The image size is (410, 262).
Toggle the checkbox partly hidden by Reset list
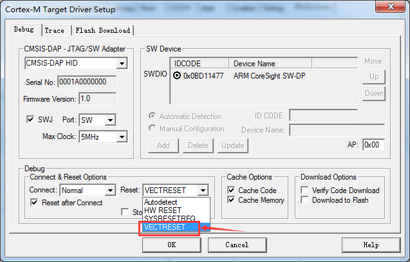[x=125, y=212]
